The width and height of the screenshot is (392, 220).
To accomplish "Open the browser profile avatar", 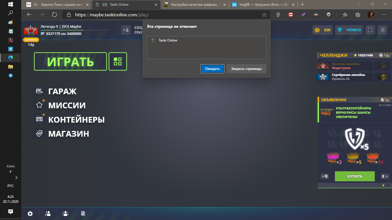I will [371, 15].
